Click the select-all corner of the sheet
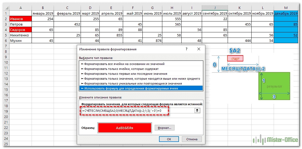The height and width of the screenshot is (149, 302). (x=5, y=7)
